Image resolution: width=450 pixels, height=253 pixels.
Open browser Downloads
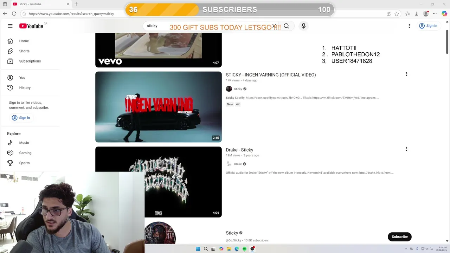[416, 14]
